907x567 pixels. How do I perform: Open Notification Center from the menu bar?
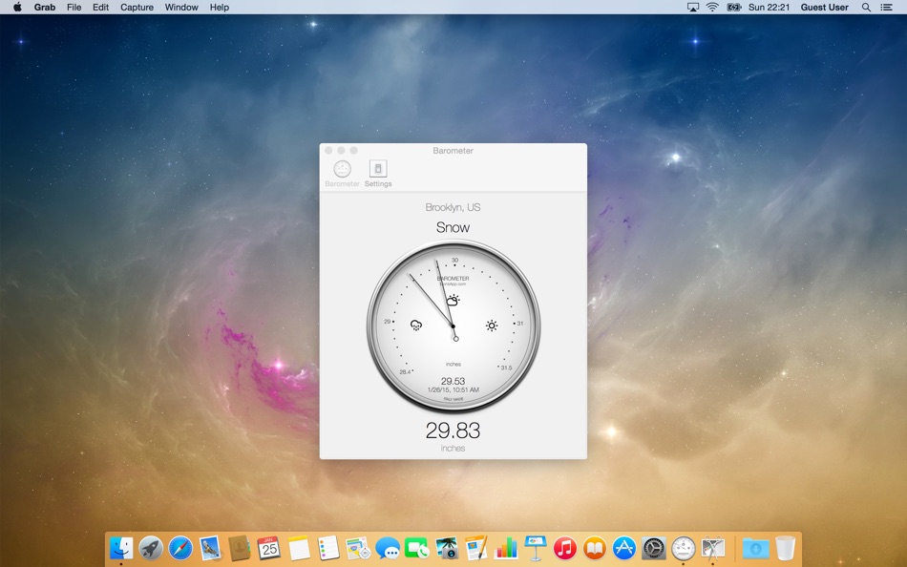tap(886, 7)
